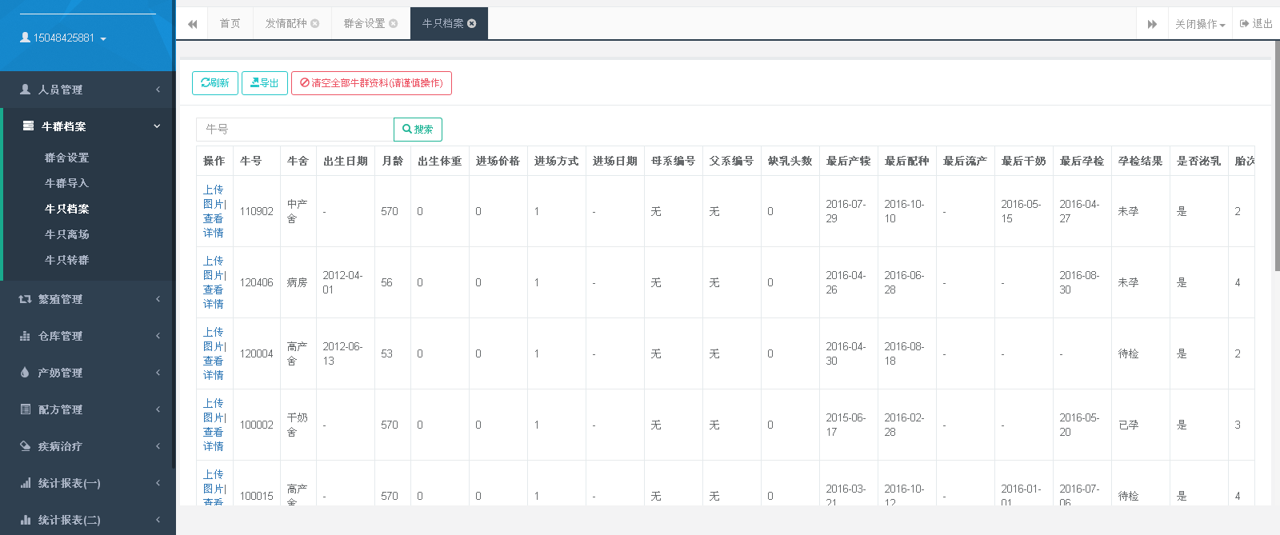1280x535 pixels.
Task: Expand the 人员管理 menu chevron
Action: coord(158,90)
